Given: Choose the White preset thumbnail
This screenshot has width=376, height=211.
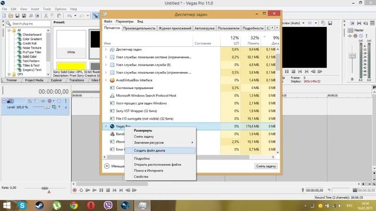Looking at the screenshot, I should pos(71,44).
